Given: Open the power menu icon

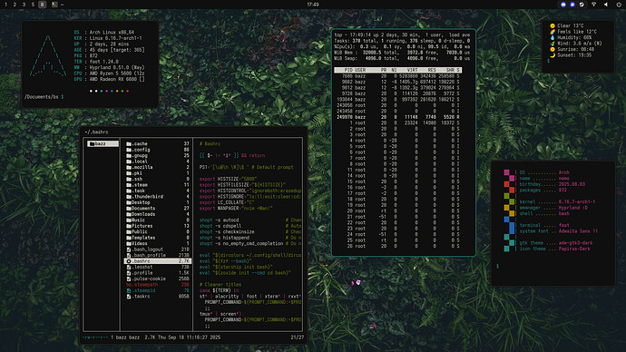Looking at the screenshot, I should click(x=619, y=5).
